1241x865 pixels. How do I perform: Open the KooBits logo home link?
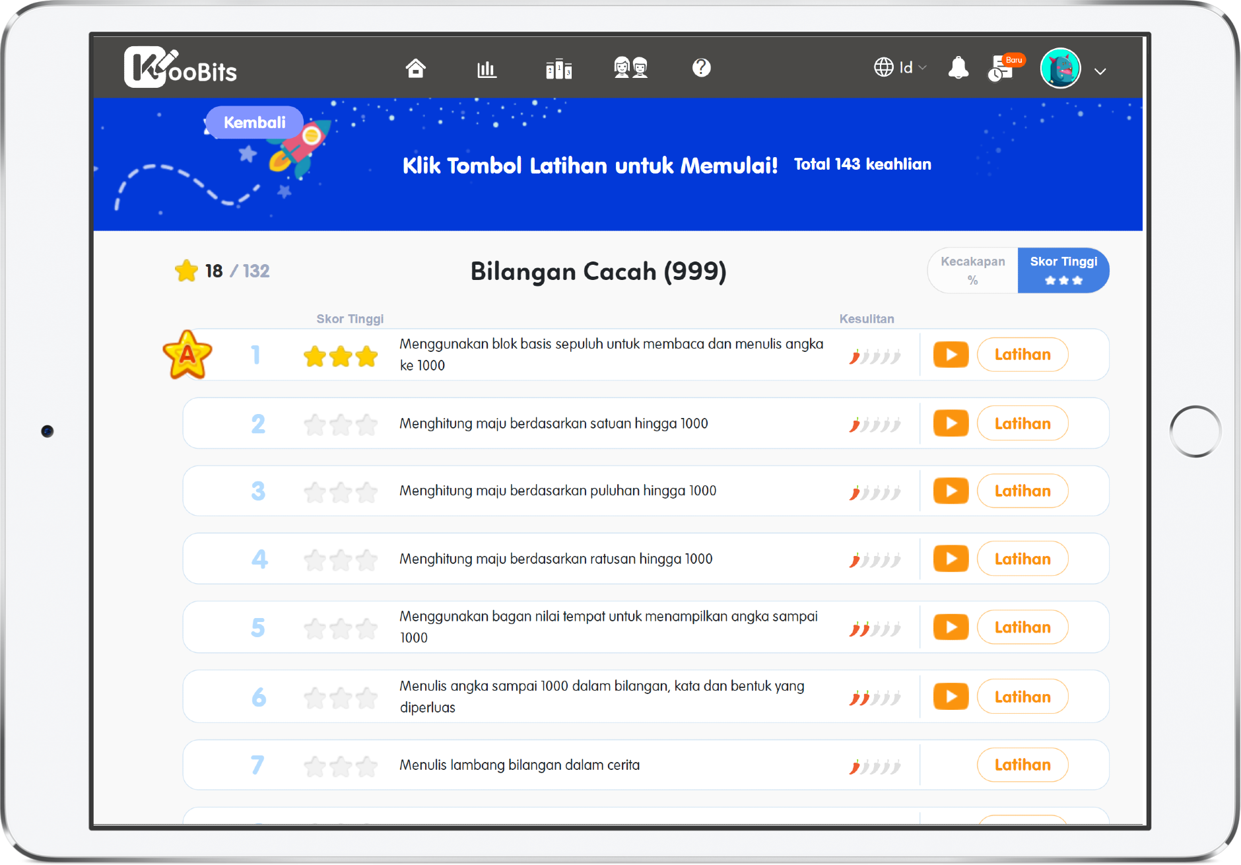coord(180,67)
